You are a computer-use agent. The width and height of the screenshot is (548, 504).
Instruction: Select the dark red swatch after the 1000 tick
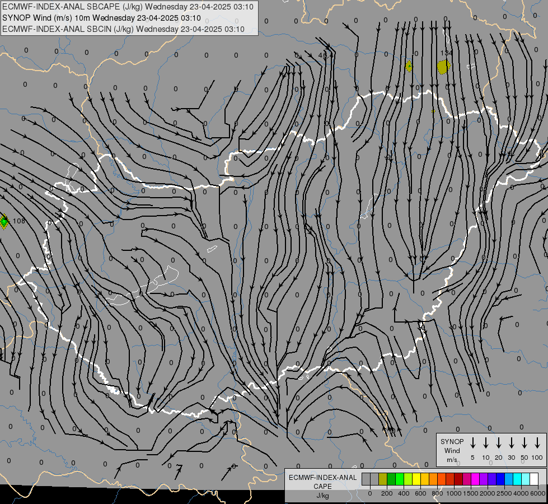[x=458, y=479]
